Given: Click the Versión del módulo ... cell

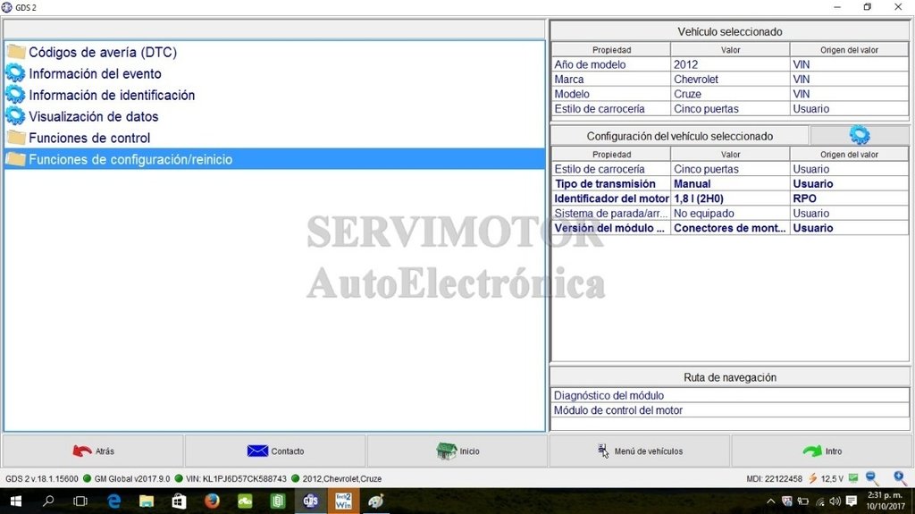Looking at the screenshot, I should 611,228.
